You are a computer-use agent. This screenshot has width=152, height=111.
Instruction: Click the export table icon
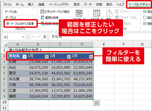click(97, 13)
